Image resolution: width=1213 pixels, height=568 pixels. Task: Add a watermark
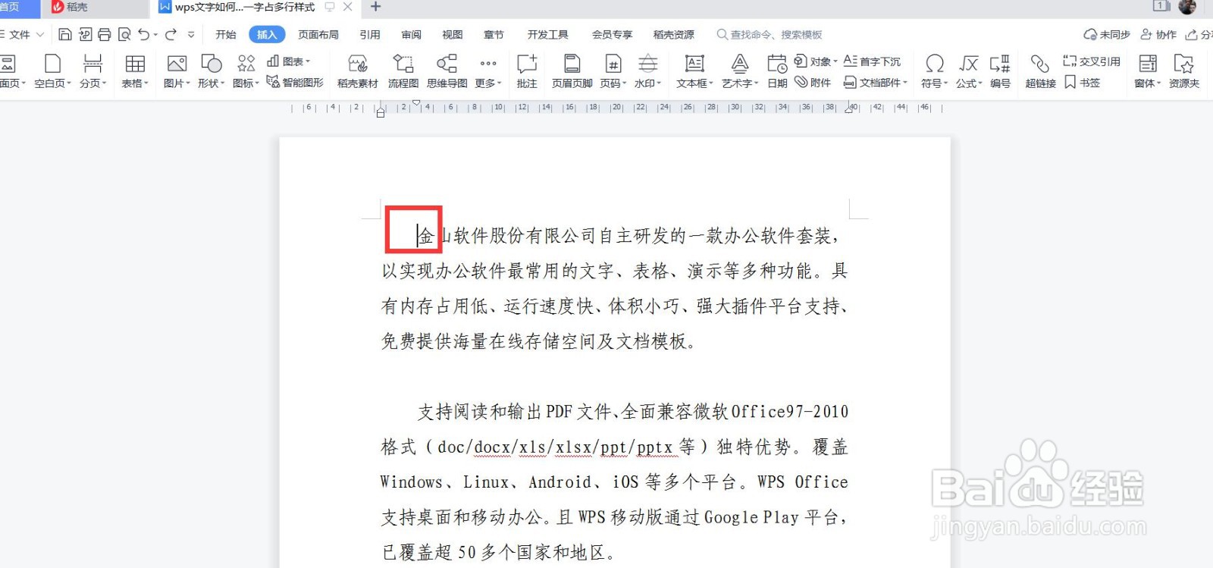(647, 71)
